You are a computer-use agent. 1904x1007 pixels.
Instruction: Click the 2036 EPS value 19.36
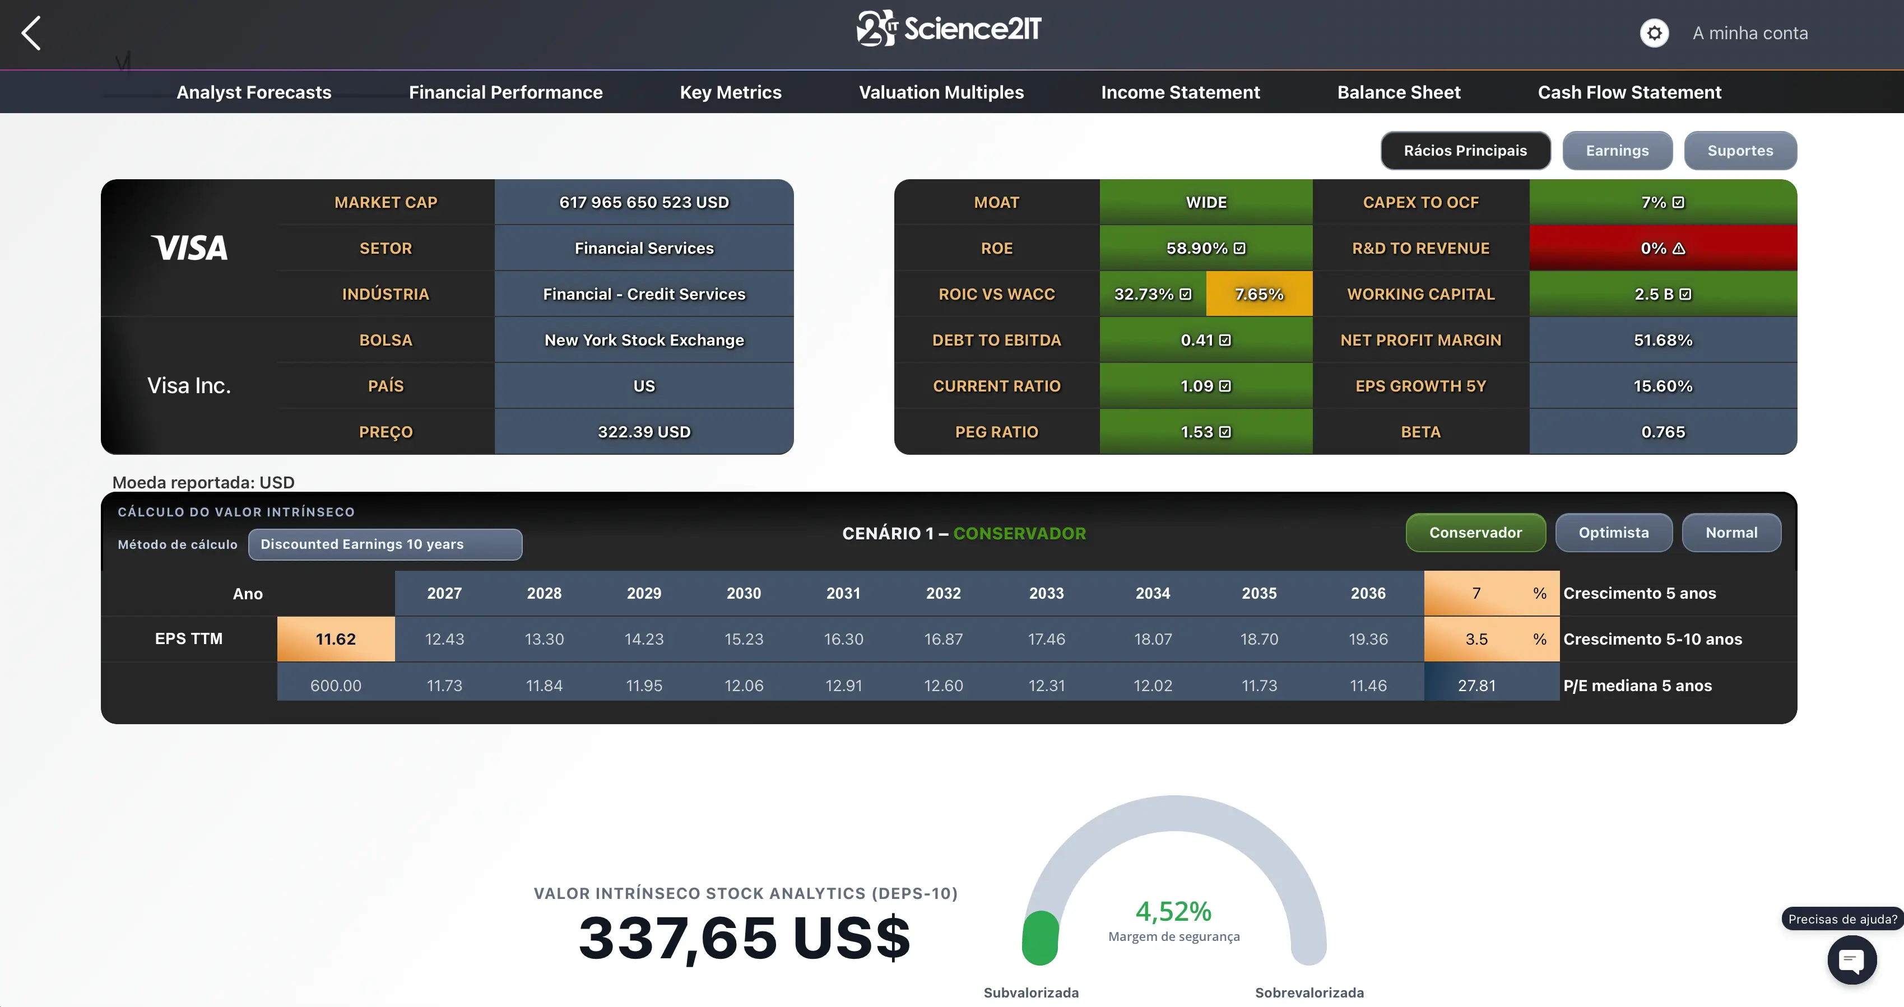[x=1368, y=639]
